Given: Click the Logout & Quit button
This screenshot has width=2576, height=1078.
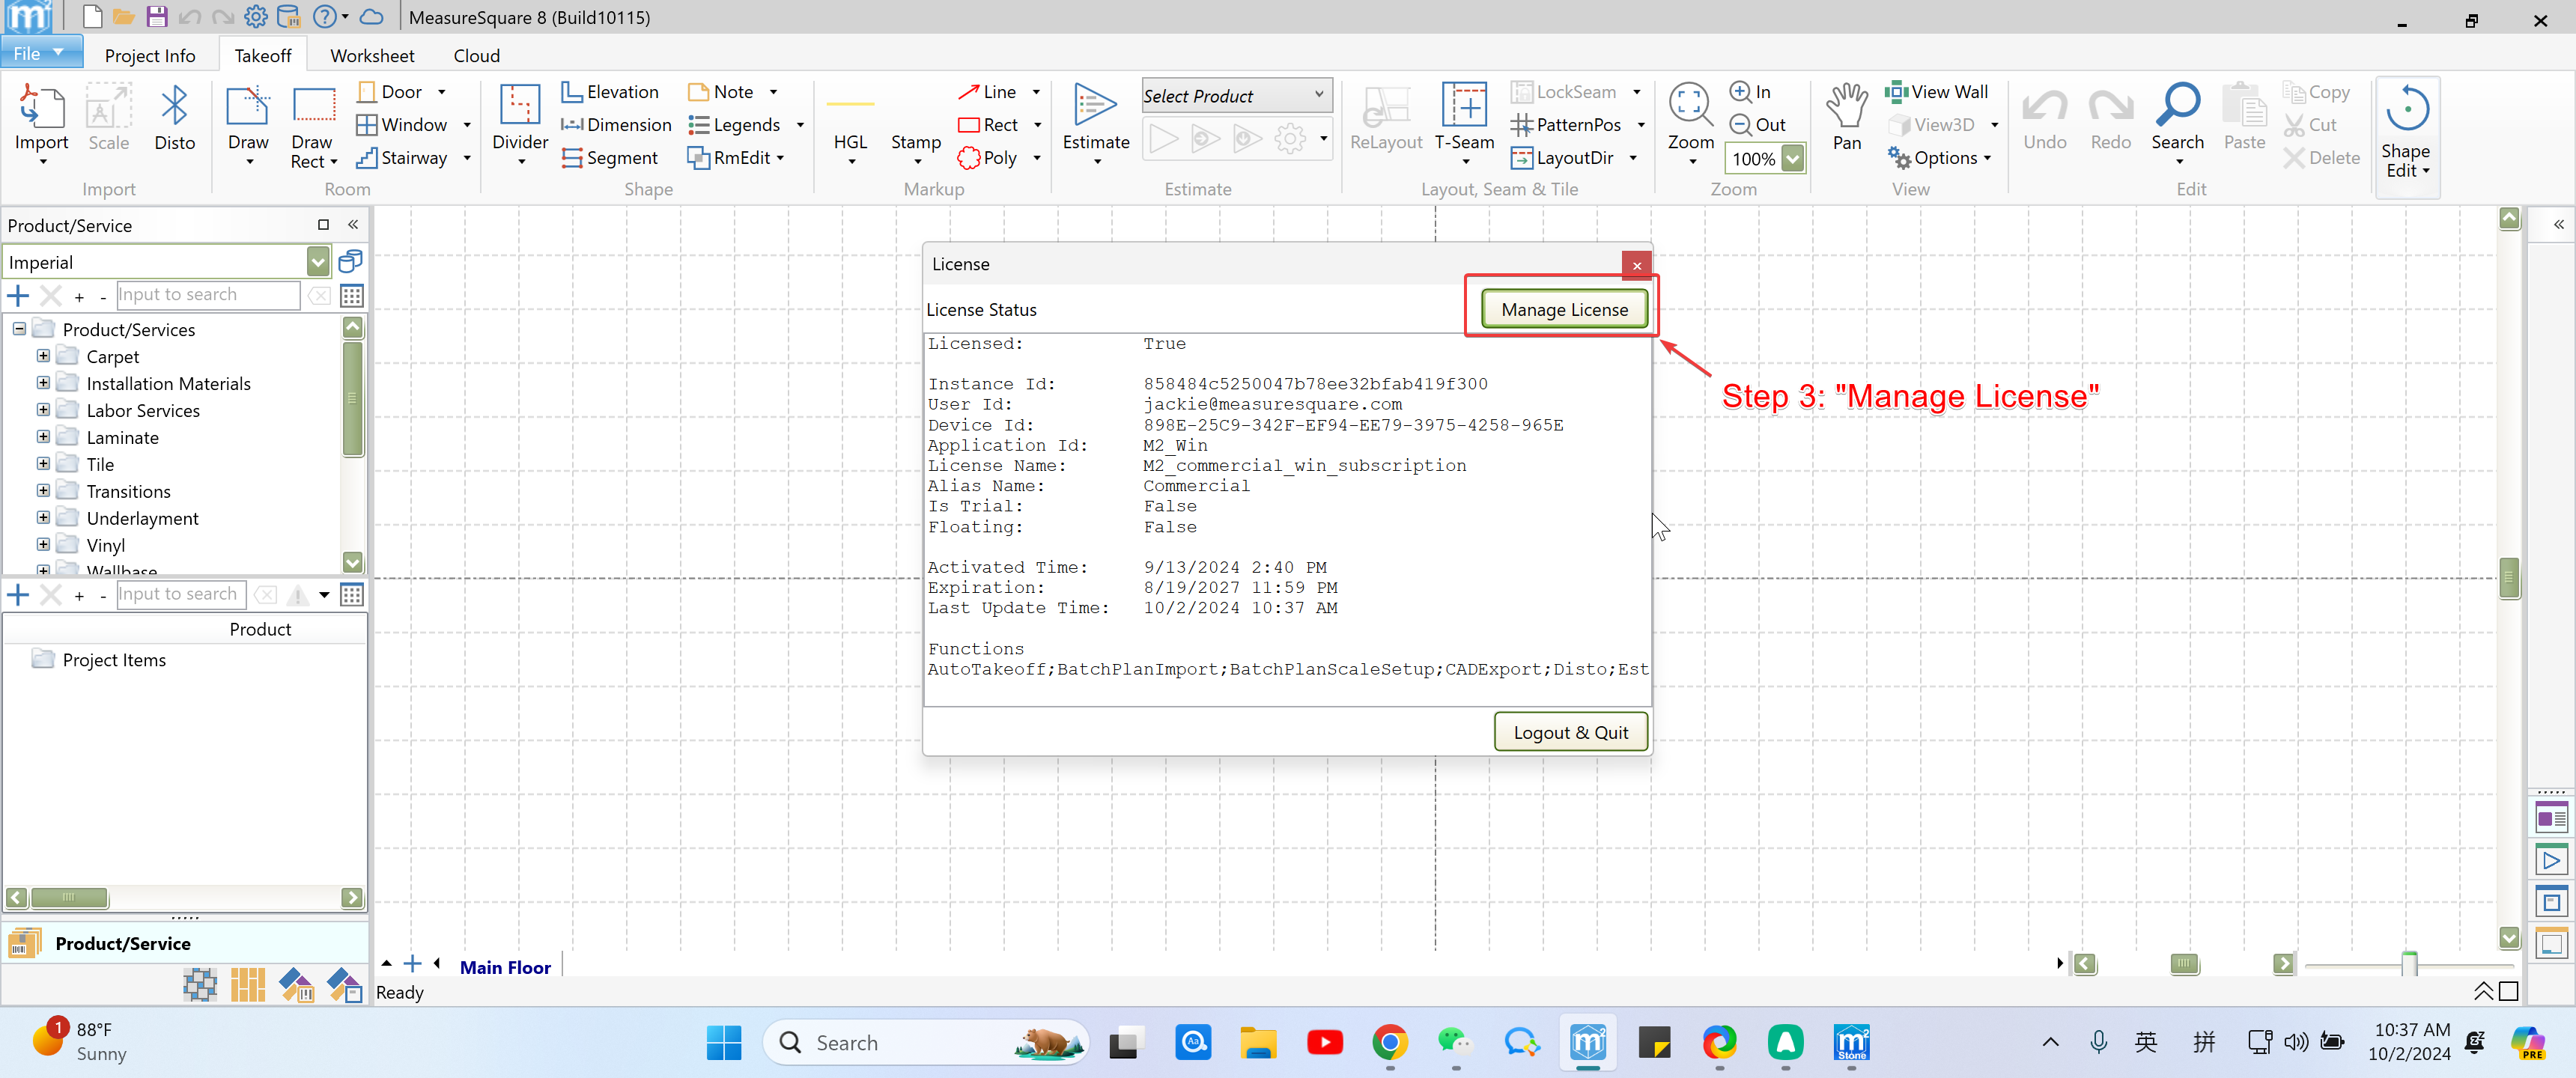Looking at the screenshot, I should [x=1570, y=732].
